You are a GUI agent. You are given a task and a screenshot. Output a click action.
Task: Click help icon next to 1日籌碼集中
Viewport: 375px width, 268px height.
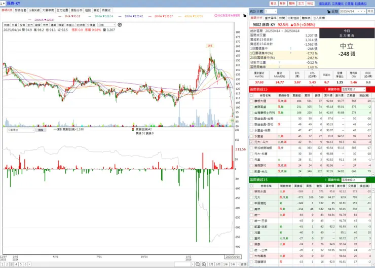coord(290,49)
